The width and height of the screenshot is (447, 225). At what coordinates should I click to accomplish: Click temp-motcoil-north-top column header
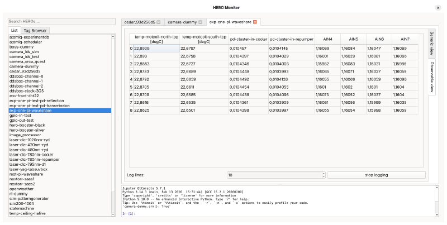click(156, 39)
